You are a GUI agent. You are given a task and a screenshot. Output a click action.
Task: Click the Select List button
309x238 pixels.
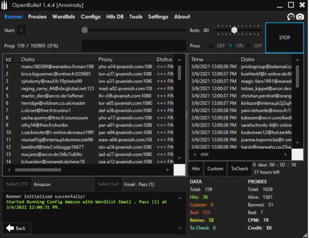click(x=108, y=184)
